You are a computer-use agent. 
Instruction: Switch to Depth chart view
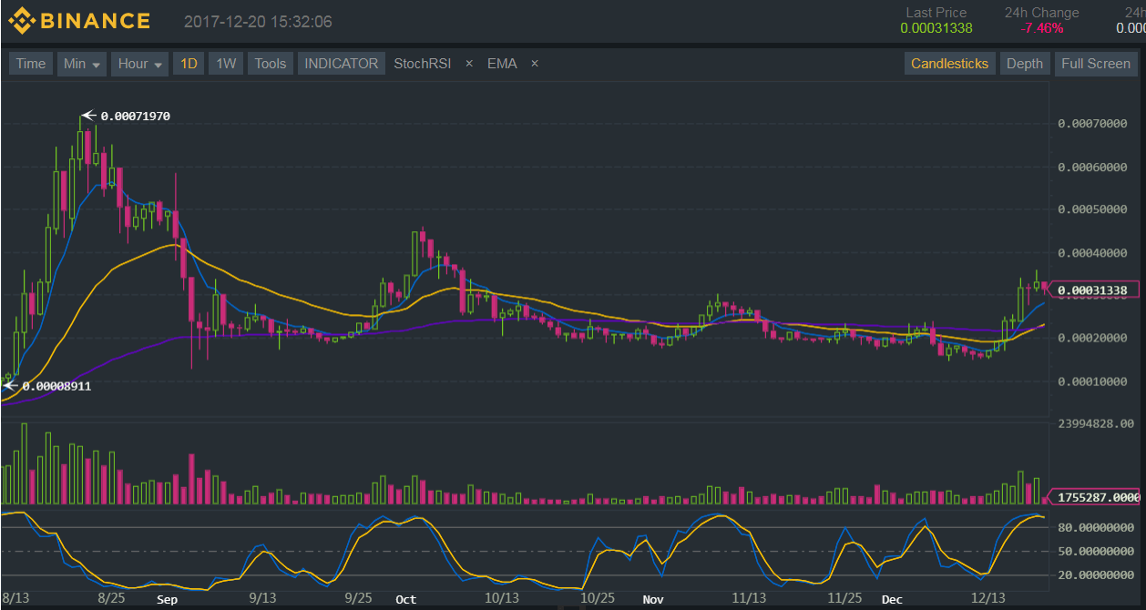(1024, 64)
